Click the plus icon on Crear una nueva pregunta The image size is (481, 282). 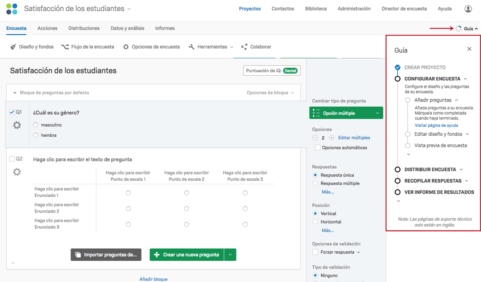[x=157, y=255]
